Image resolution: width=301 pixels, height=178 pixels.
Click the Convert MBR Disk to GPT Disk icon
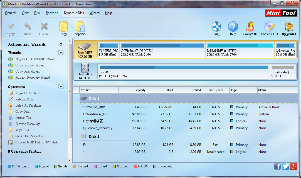[11, 142]
